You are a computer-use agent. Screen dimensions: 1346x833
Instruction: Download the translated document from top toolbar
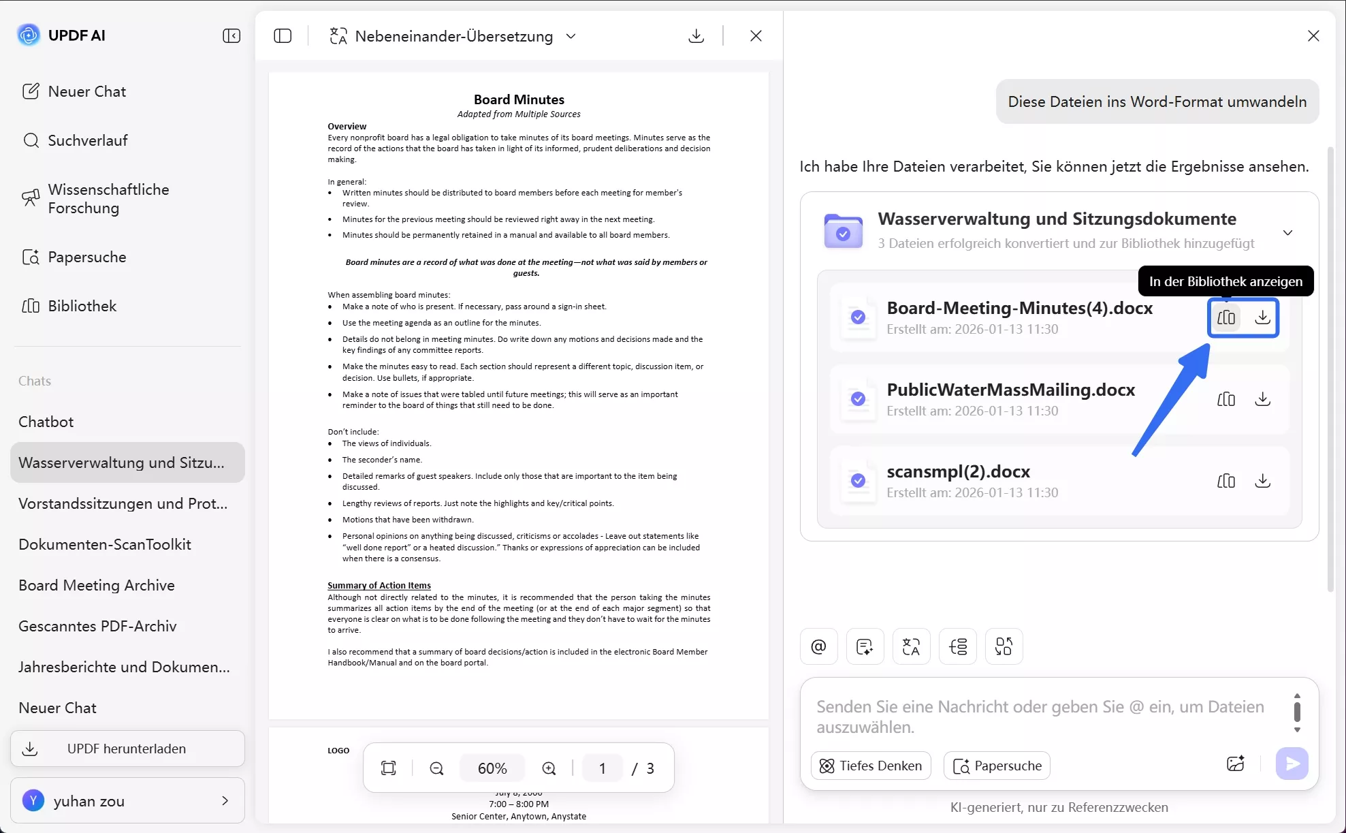tap(696, 35)
